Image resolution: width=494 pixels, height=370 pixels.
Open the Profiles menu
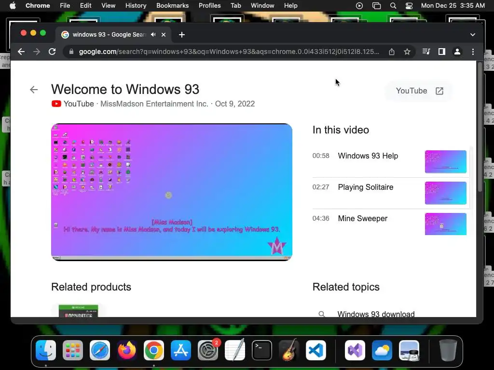[x=209, y=6]
